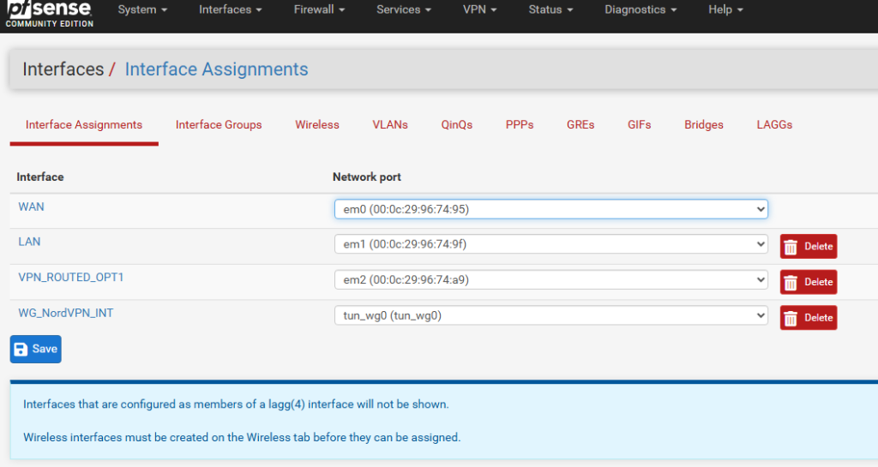Expand the LAN network port dropdown

[x=550, y=245]
